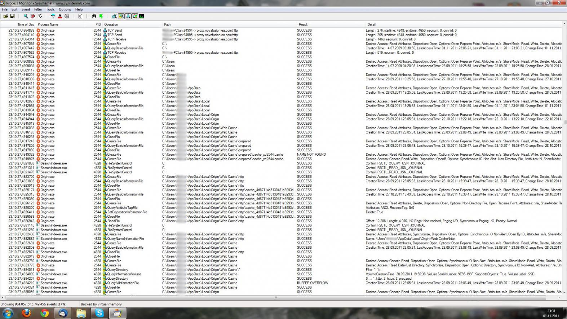
Task: Open the Process Tree toolbar icon
Action: tap(80, 16)
